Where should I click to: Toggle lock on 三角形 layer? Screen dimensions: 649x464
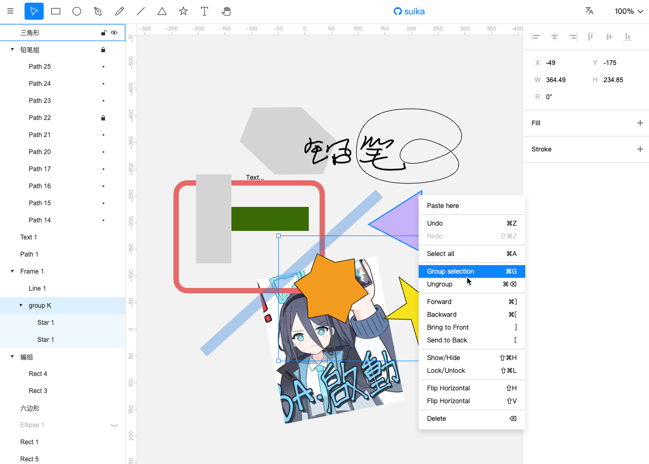[x=103, y=33]
